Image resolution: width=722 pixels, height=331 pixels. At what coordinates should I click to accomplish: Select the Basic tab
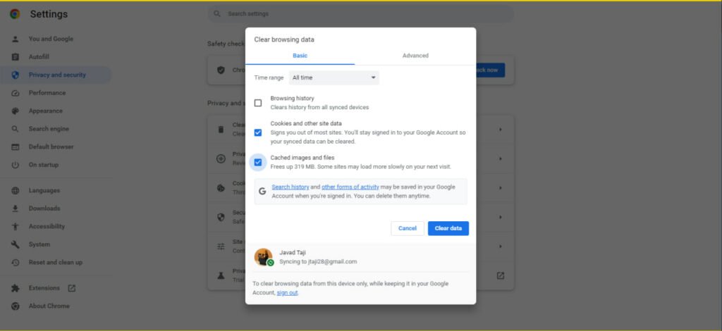(x=300, y=56)
